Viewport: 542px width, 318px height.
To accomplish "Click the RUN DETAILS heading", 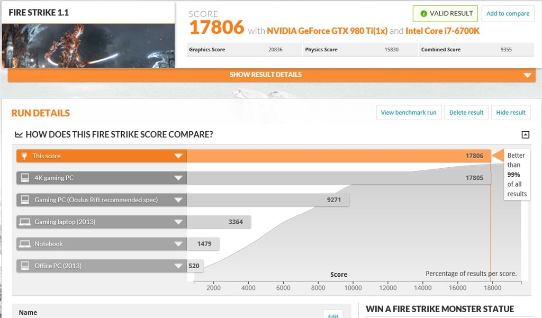I will [x=40, y=113].
